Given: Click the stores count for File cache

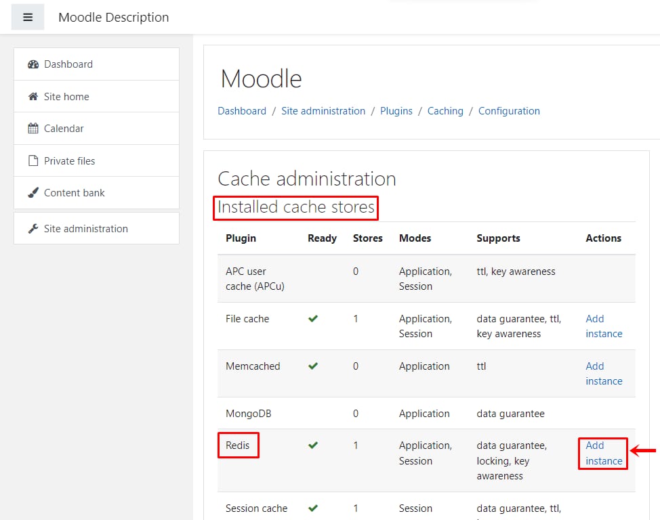Looking at the screenshot, I should [x=356, y=319].
